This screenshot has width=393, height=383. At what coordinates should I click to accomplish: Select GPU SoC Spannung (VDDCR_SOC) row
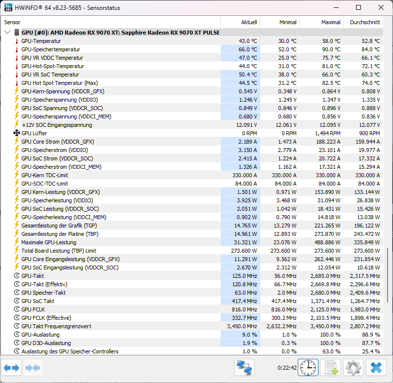198,108
